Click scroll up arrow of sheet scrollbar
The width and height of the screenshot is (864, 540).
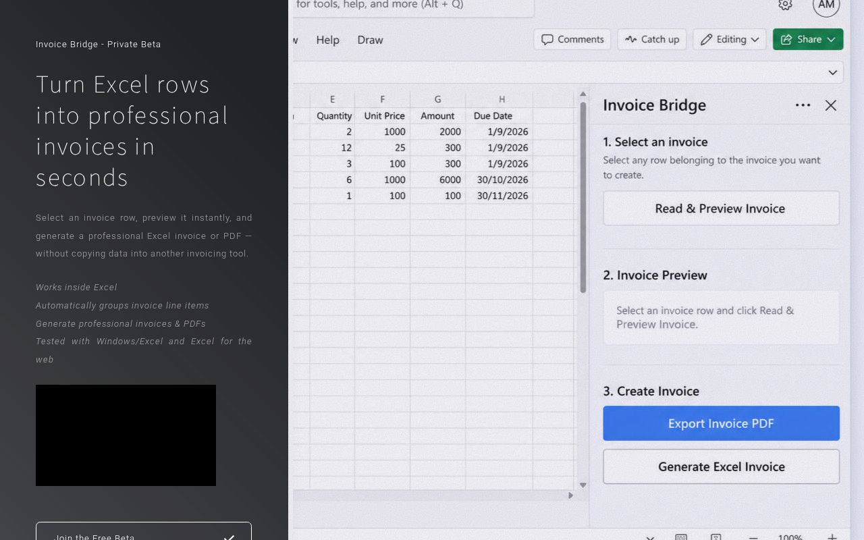click(x=583, y=94)
